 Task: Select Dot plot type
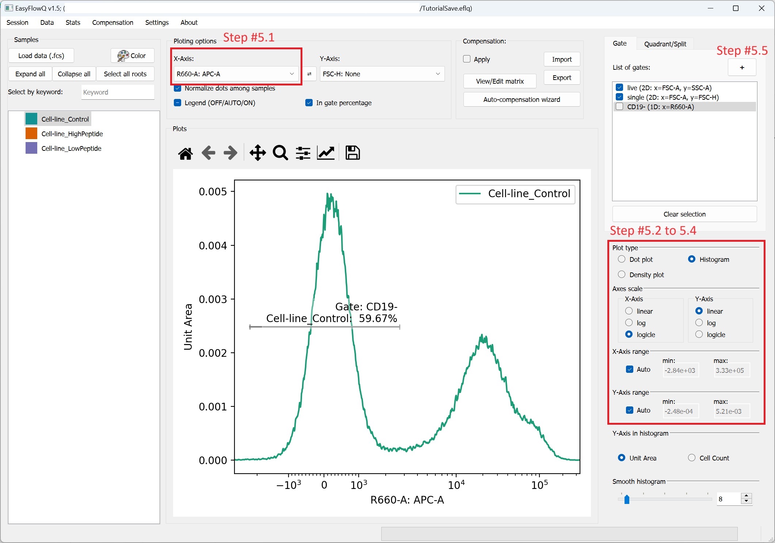[622, 259]
